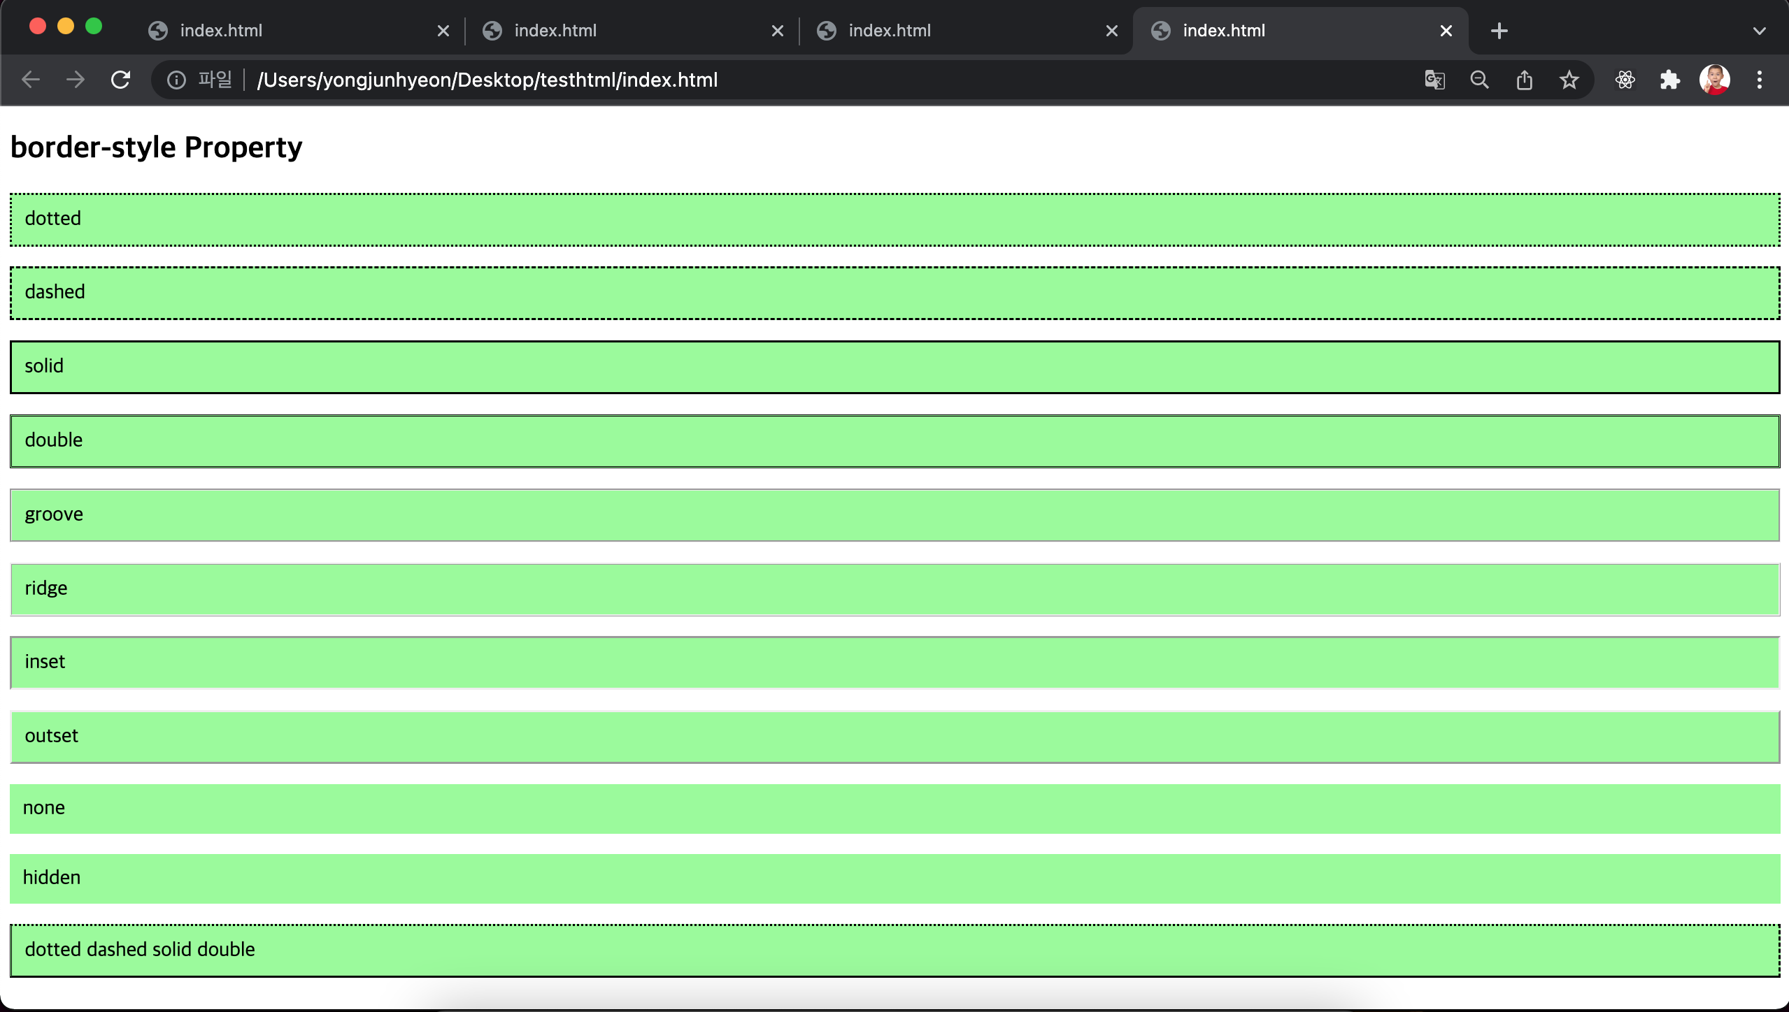Open Chrome three-dot menu
This screenshot has height=1012, width=1789.
tap(1760, 80)
